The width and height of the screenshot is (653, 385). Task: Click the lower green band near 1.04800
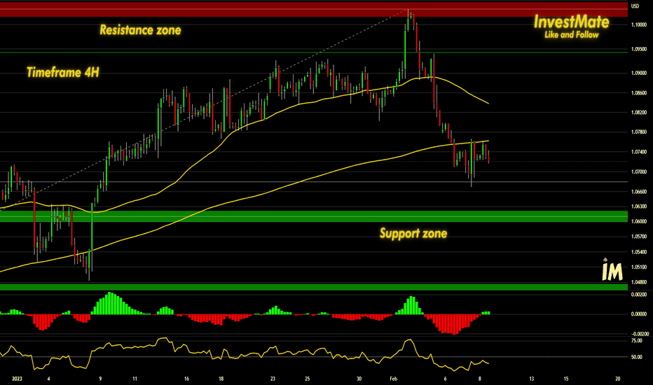tap(314, 287)
